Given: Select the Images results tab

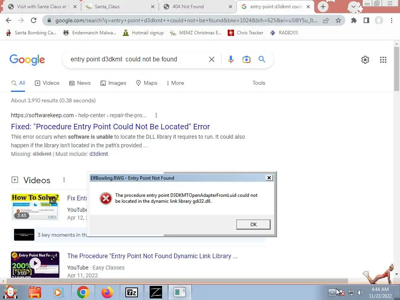Looking at the screenshot, I should [x=113, y=83].
